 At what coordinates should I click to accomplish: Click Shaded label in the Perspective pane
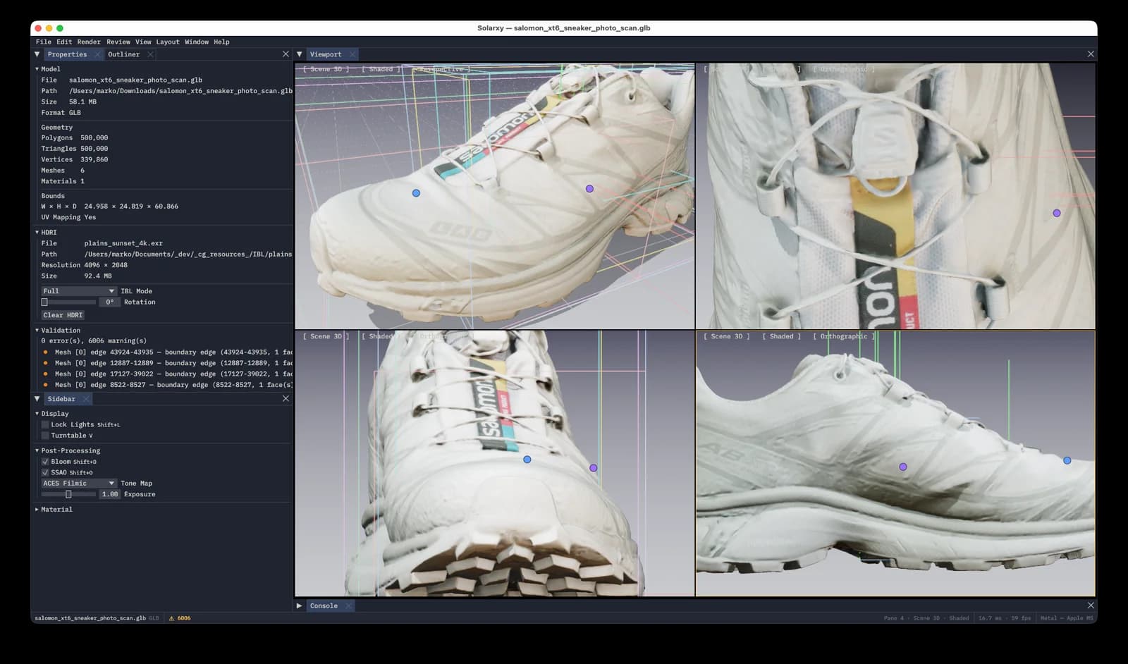(381, 69)
